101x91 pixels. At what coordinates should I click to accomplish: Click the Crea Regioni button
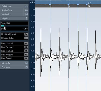click(14, 55)
